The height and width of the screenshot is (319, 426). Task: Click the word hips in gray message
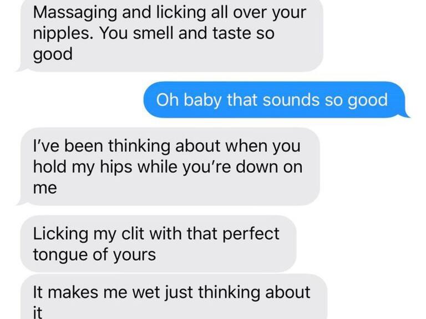coord(116,168)
